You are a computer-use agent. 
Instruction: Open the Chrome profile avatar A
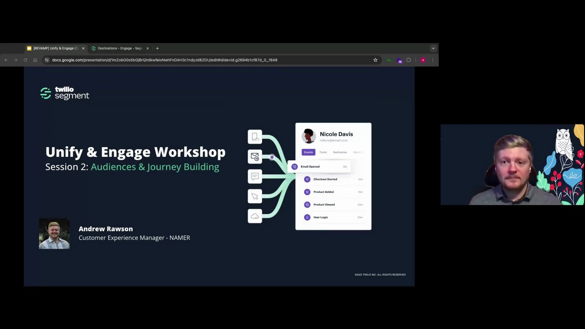tap(423, 60)
